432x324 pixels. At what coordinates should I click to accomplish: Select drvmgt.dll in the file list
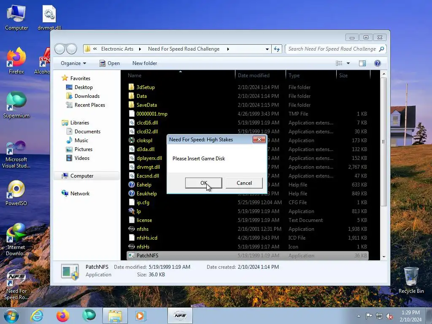click(x=148, y=167)
